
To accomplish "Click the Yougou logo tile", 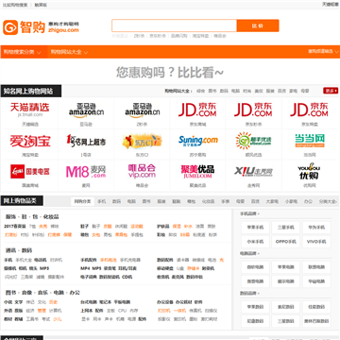I will tap(310, 171).
